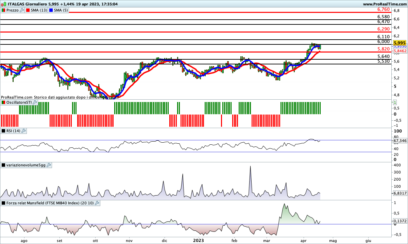
Task: Click the ProRealTime.com Storico dati notice text
Action: [60, 97]
